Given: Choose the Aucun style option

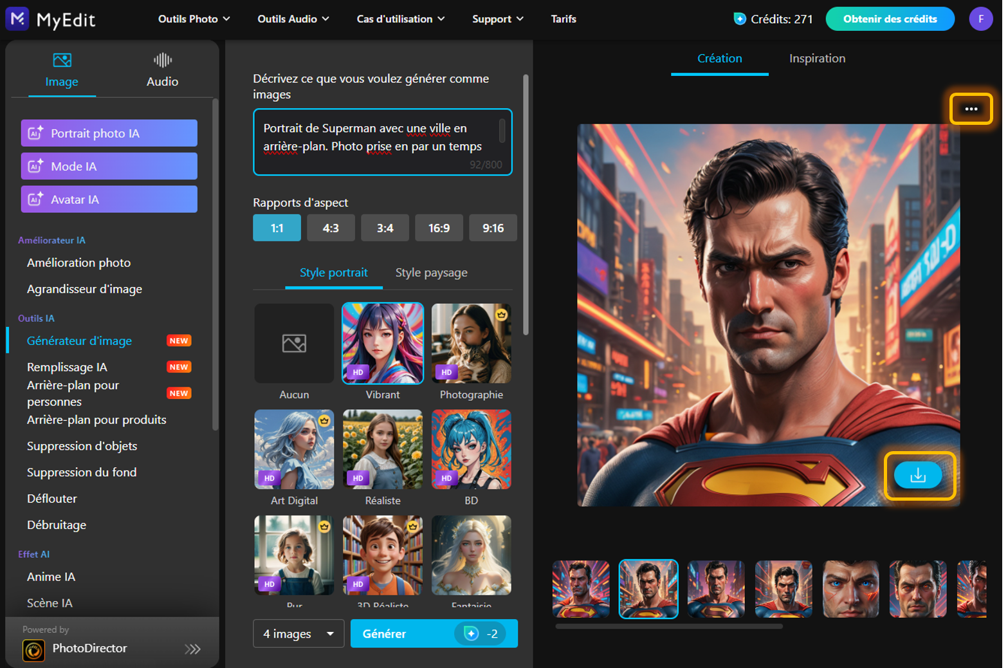Looking at the screenshot, I should coord(294,344).
